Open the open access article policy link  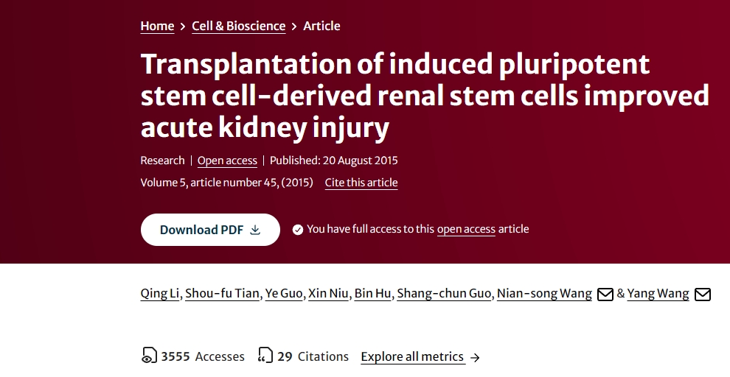tap(466, 229)
